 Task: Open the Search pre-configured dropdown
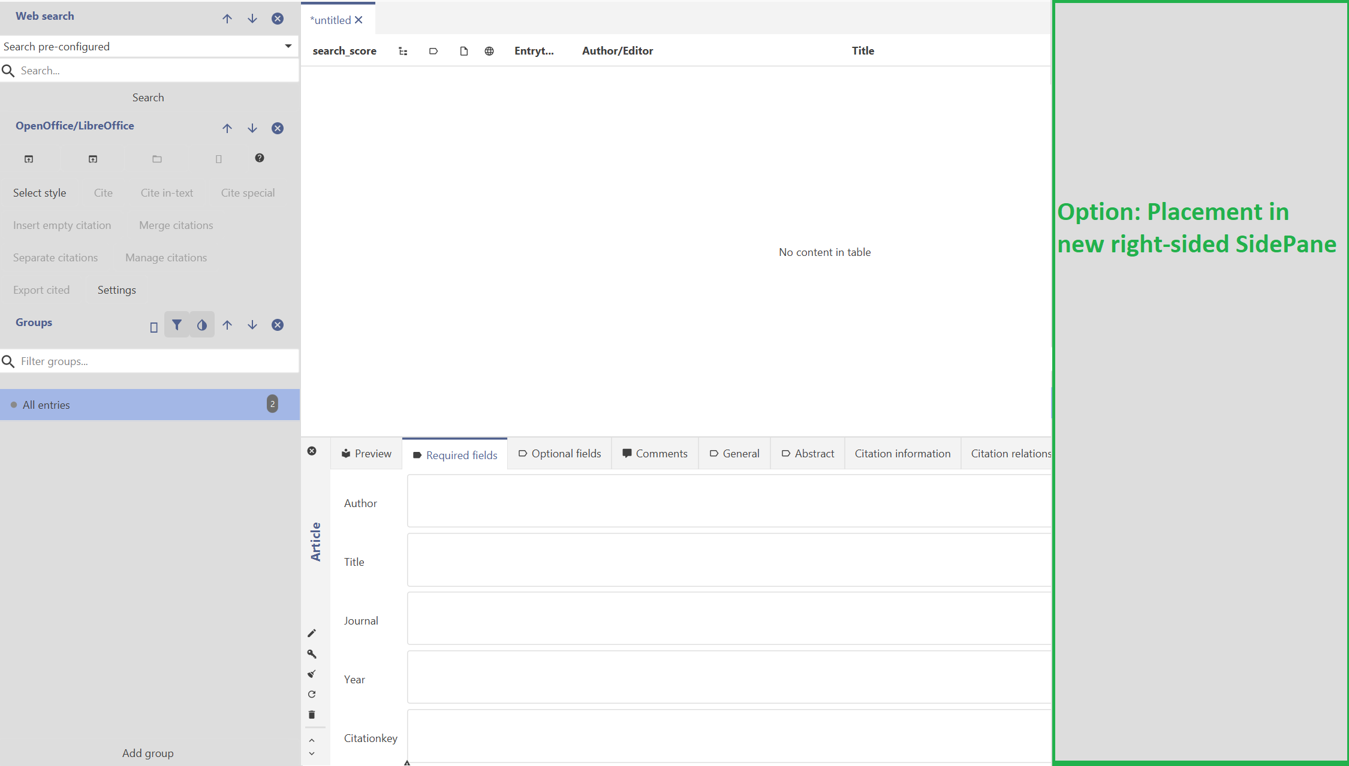pos(288,46)
